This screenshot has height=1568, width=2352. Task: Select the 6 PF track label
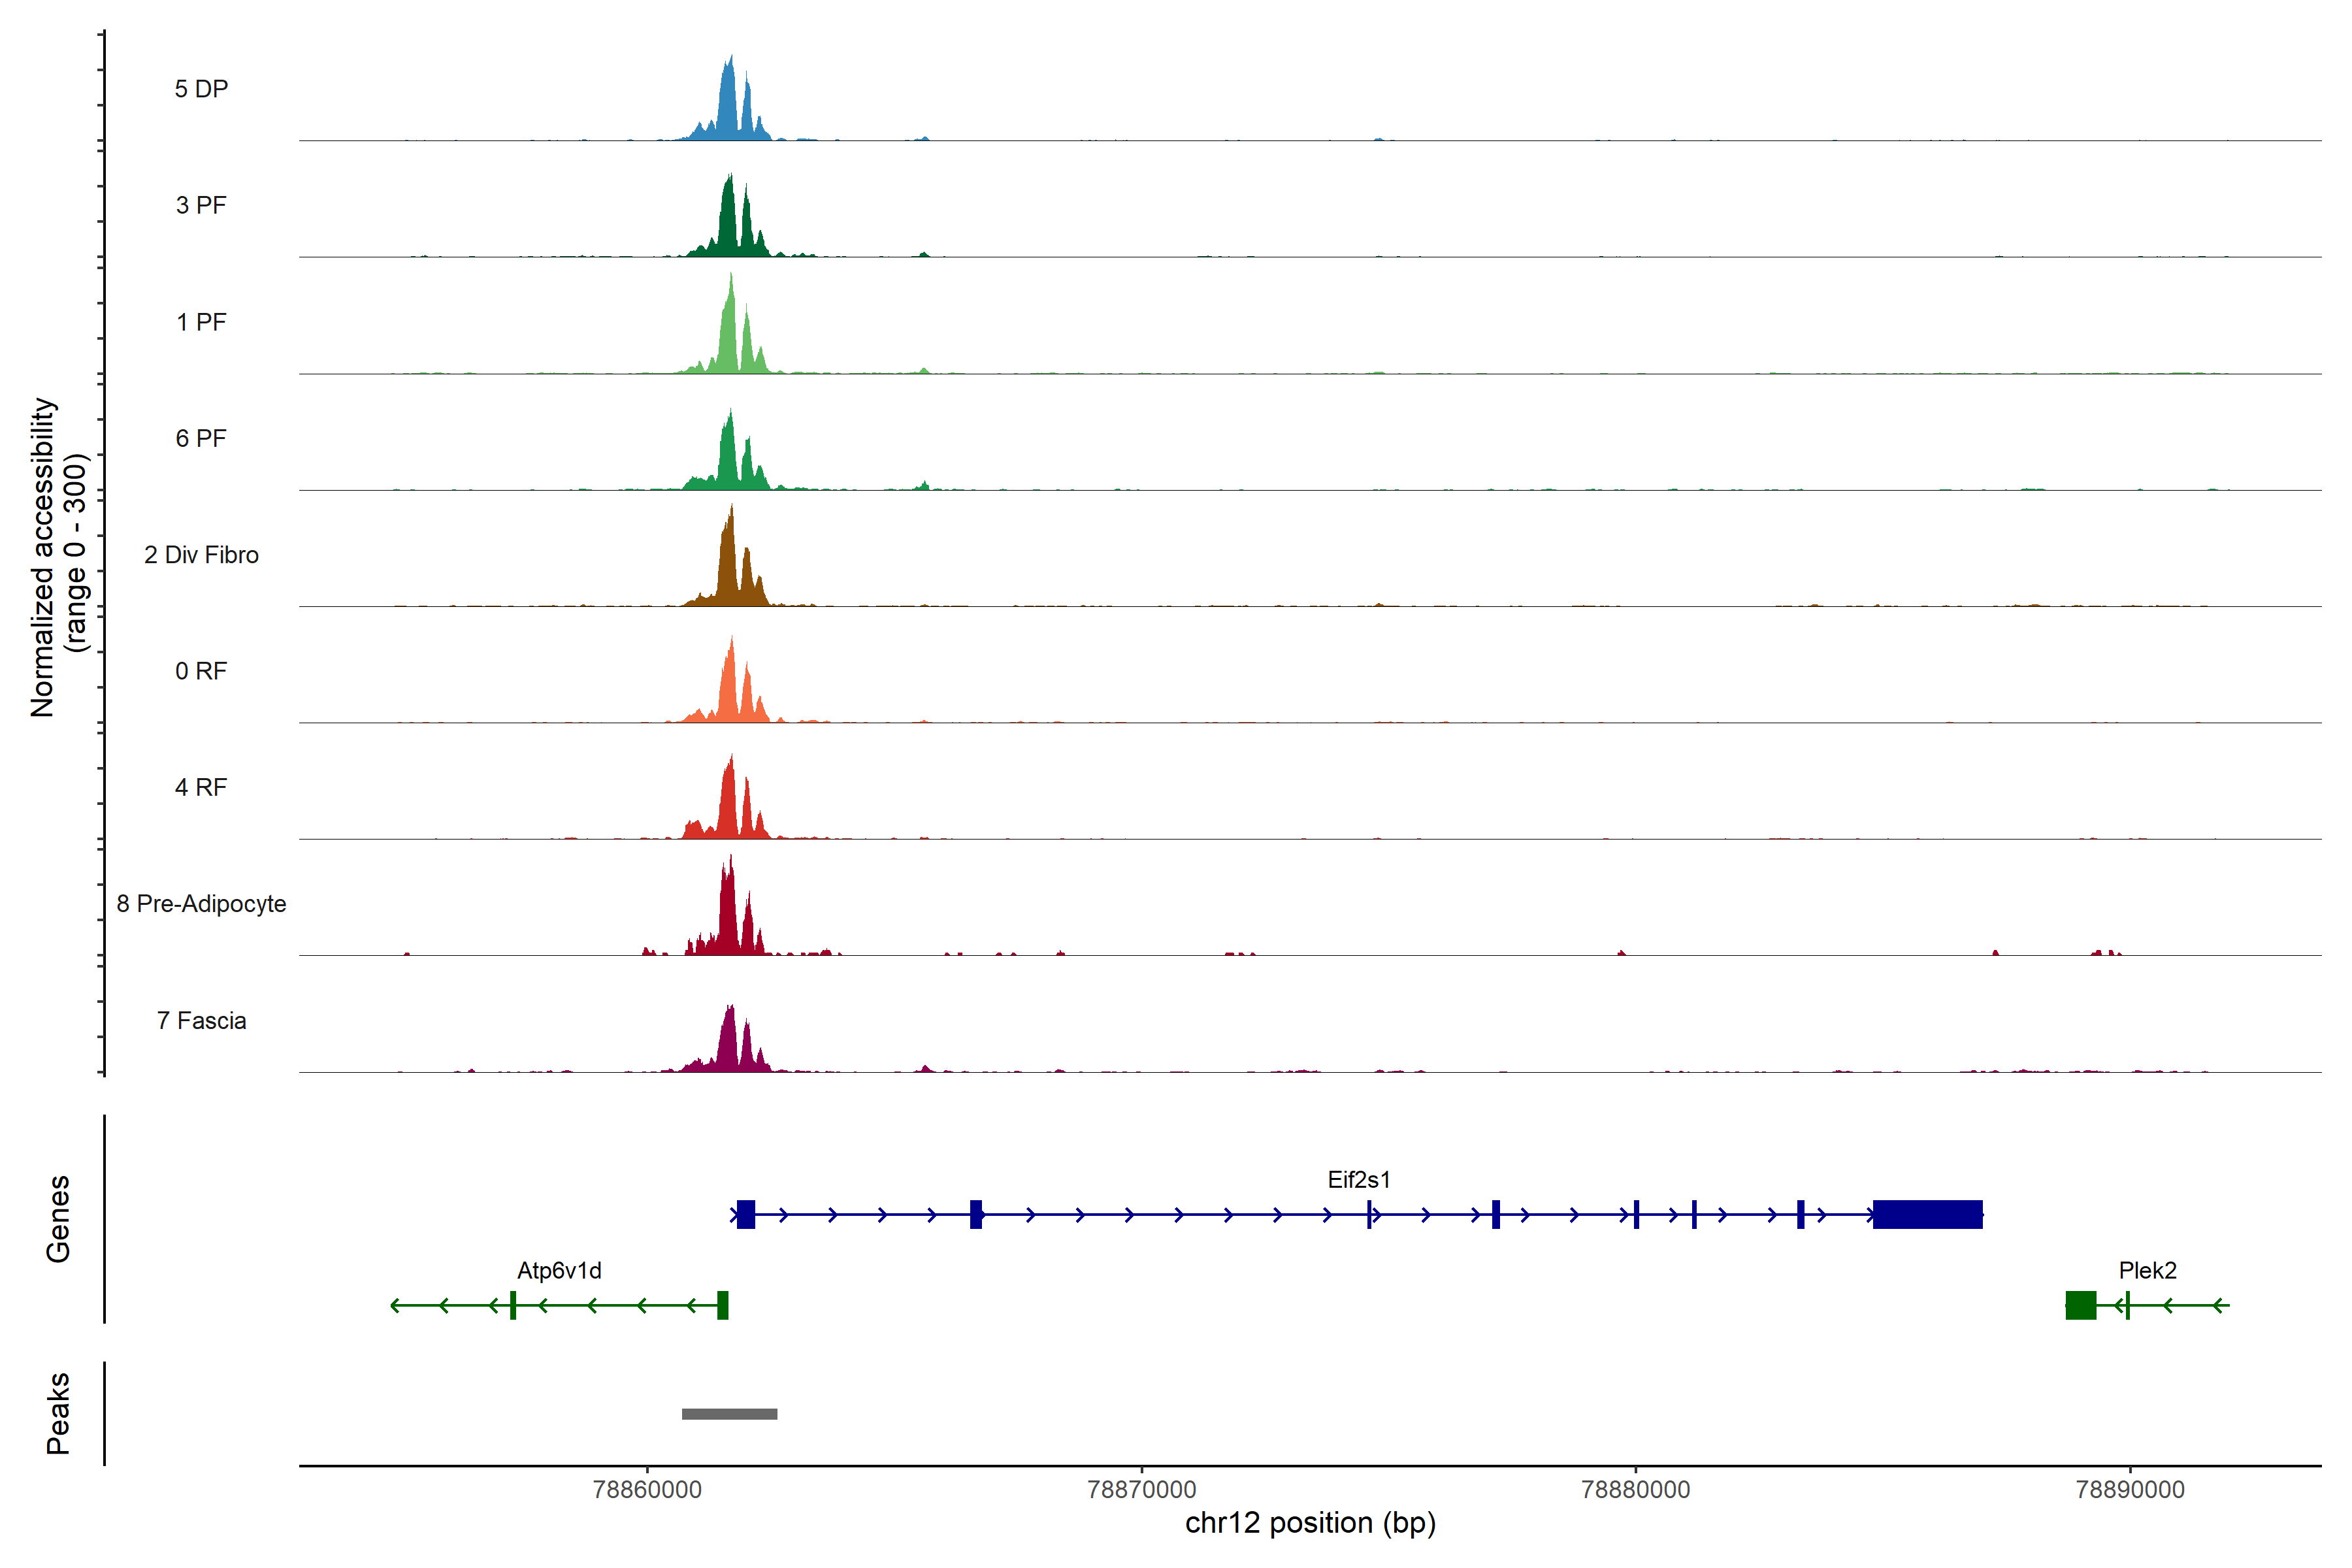tap(201, 438)
